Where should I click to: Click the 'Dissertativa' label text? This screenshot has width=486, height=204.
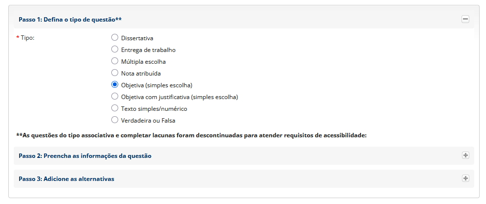[x=137, y=38]
